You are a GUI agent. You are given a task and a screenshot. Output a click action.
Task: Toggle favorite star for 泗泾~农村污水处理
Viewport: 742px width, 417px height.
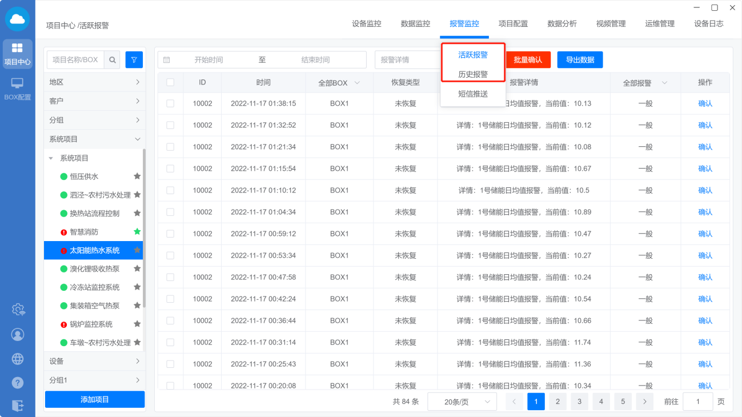coord(137,195)
